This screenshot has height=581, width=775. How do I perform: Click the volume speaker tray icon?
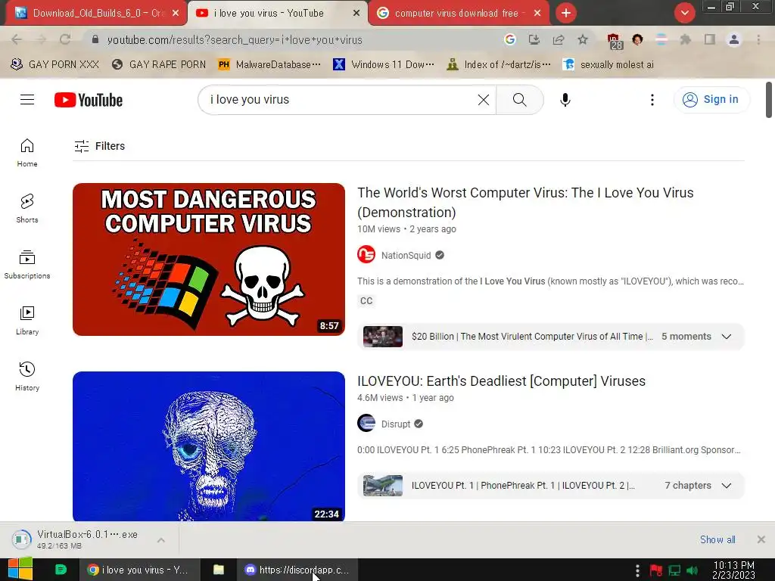coord(692,570)
